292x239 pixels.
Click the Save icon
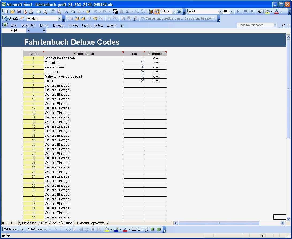pyautogui.click(x=19, y=11)
